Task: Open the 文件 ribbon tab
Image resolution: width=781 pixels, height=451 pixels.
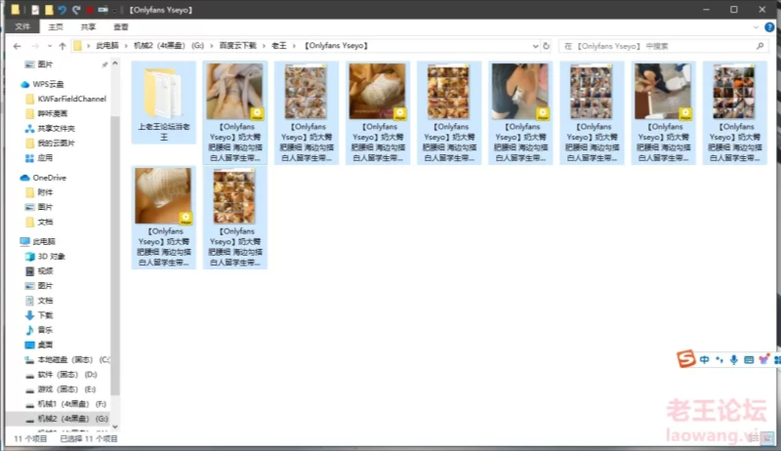Action: point(21,27)
